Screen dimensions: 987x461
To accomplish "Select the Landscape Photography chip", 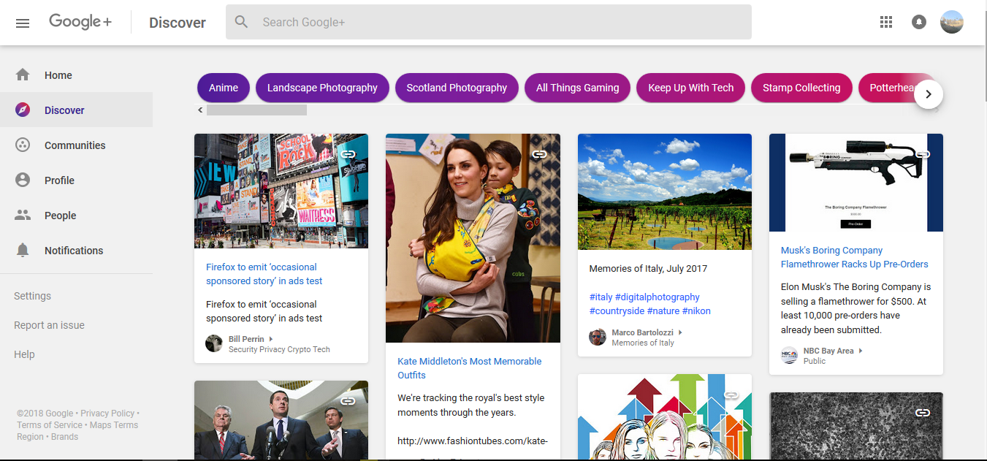I will 322,88.
